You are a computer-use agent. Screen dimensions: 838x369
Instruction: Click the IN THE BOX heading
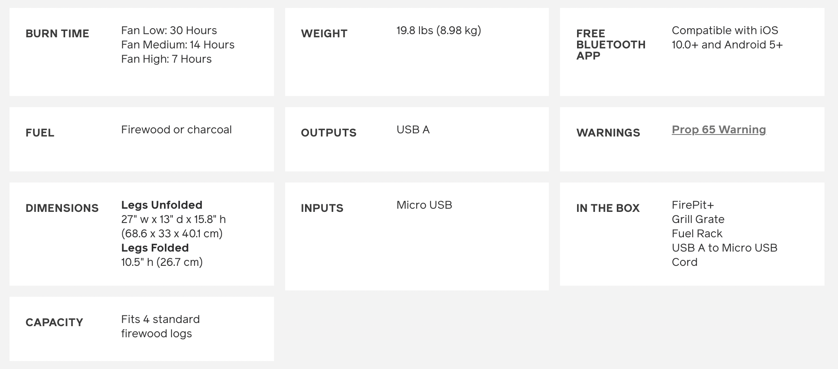coord(608,208)
